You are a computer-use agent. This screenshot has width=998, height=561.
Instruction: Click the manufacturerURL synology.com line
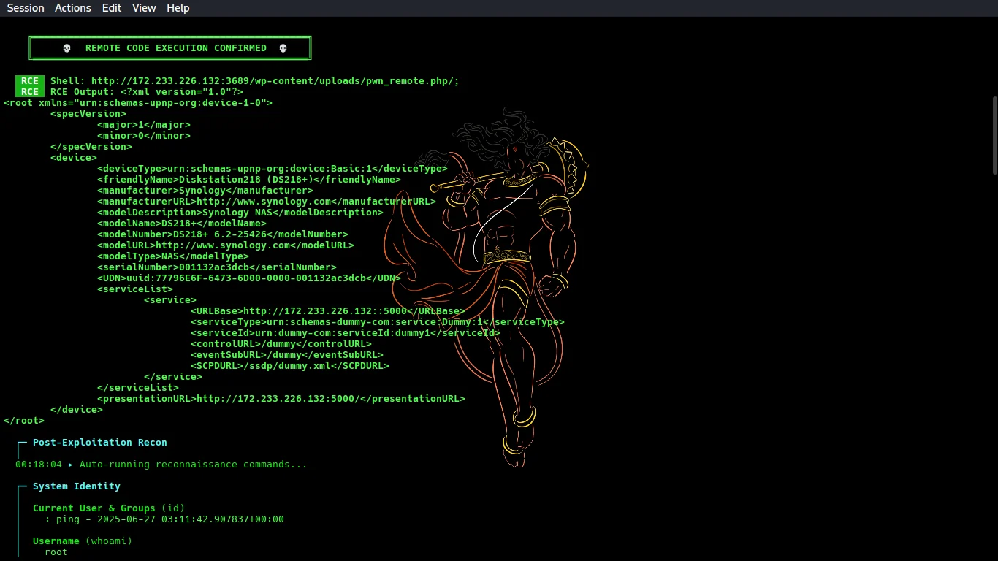pyautogui.click(x=267, y=202)
